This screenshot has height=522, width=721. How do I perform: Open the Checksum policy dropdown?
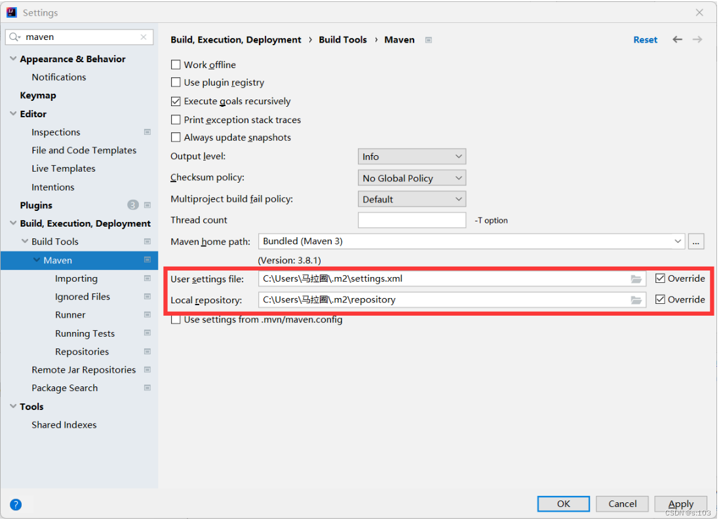click(414, 179)
